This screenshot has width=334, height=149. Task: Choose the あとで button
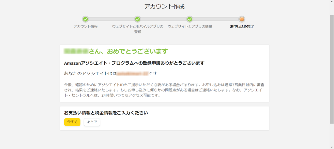[x=92, y=122]
